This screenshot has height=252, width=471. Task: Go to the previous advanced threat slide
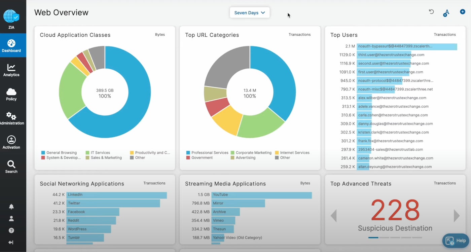(334, 216)
